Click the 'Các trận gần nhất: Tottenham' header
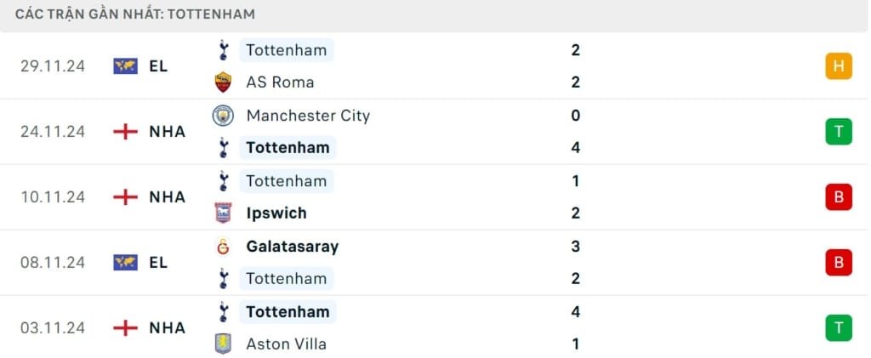Screen dimensions: 871x358 [134, 14]
